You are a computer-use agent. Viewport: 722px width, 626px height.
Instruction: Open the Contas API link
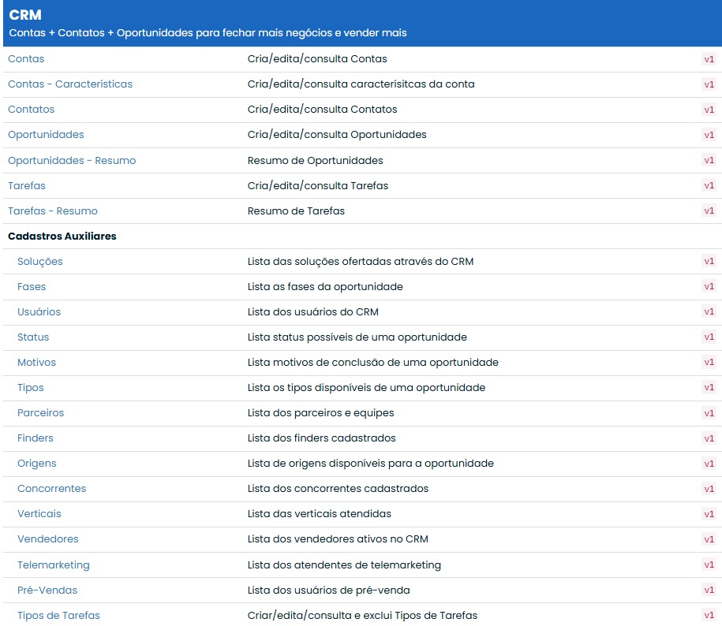point(26,59)
